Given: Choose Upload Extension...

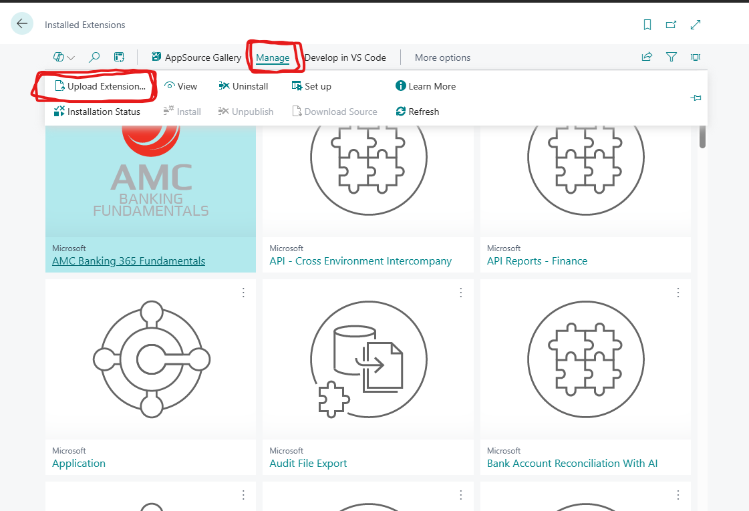Looking at the screenshot, I should pyautogui.click(x=100, y=86).
